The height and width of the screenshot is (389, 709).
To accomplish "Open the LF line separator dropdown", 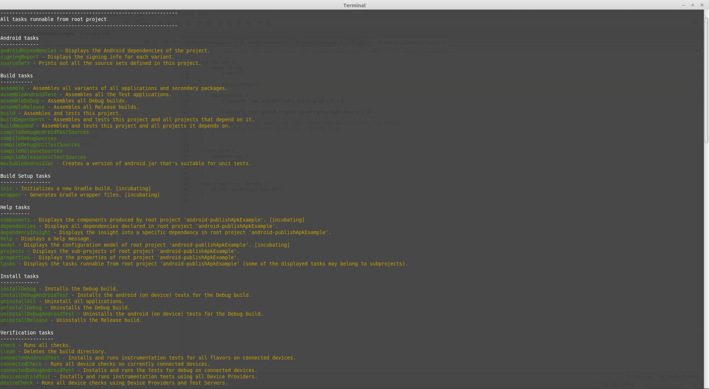I will click(615, 386).
